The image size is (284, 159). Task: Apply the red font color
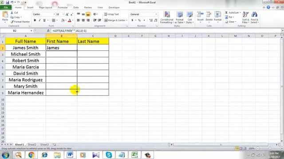pyautogui.click(x=70, y=20)
